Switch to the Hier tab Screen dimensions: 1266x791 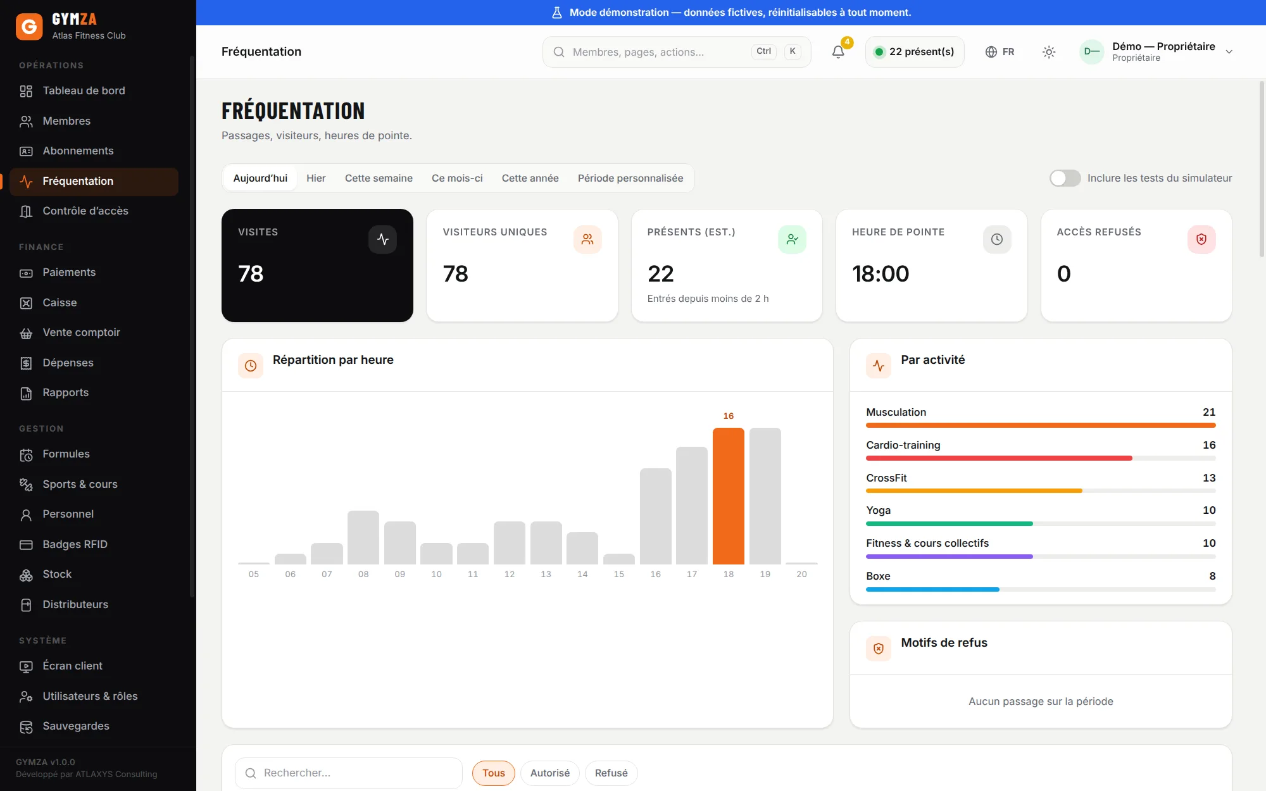316,178
